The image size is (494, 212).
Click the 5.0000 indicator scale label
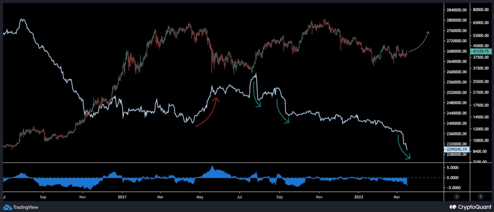452,168
